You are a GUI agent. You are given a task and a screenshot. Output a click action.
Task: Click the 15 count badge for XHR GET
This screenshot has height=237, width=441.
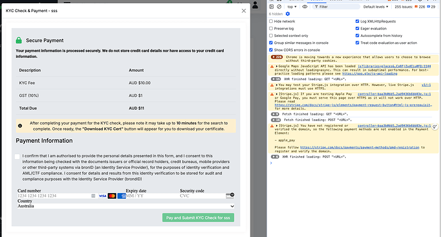tap(276, 79)
